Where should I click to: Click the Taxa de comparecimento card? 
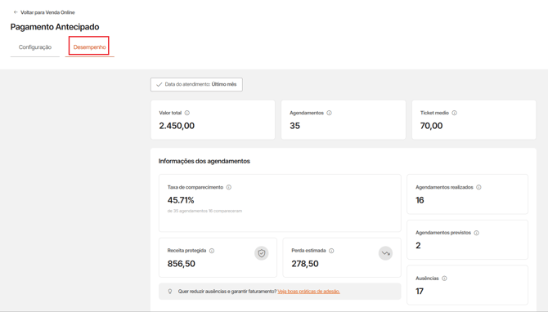pos(280,203)
